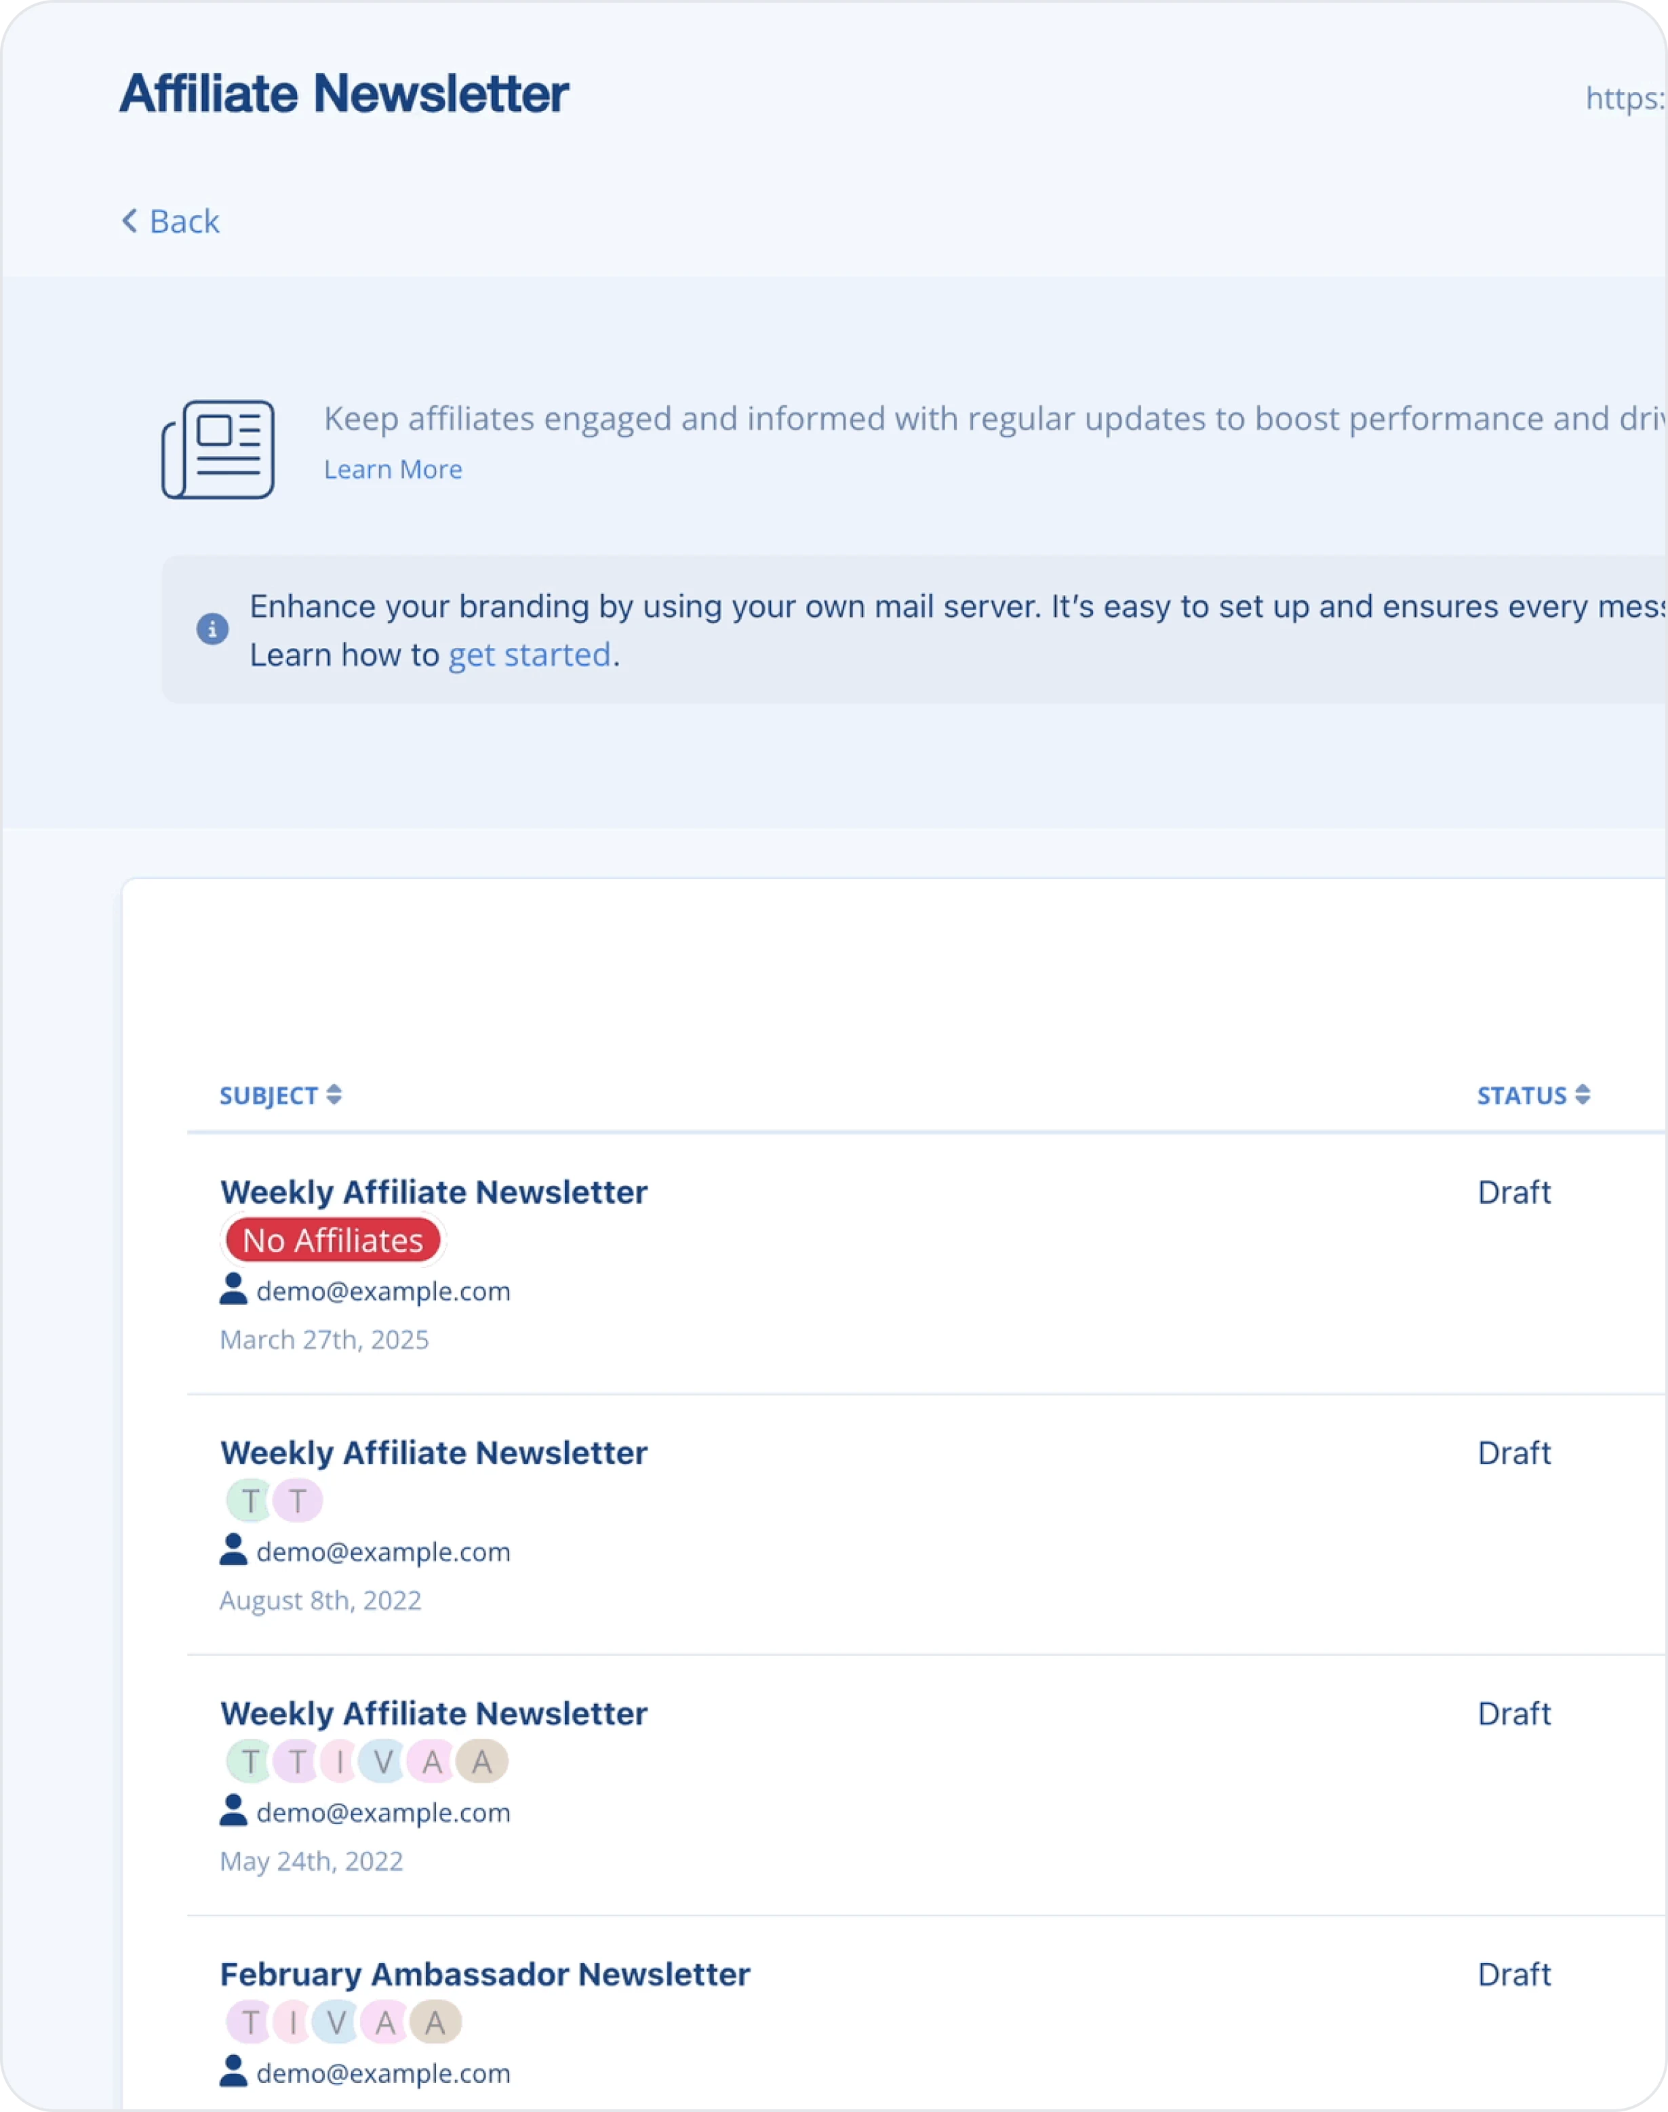Click Draft status of May 24th newsletter
Image resolution: width=1668 pixels, height=2112 pixels.
(x=1513, y=1713)
